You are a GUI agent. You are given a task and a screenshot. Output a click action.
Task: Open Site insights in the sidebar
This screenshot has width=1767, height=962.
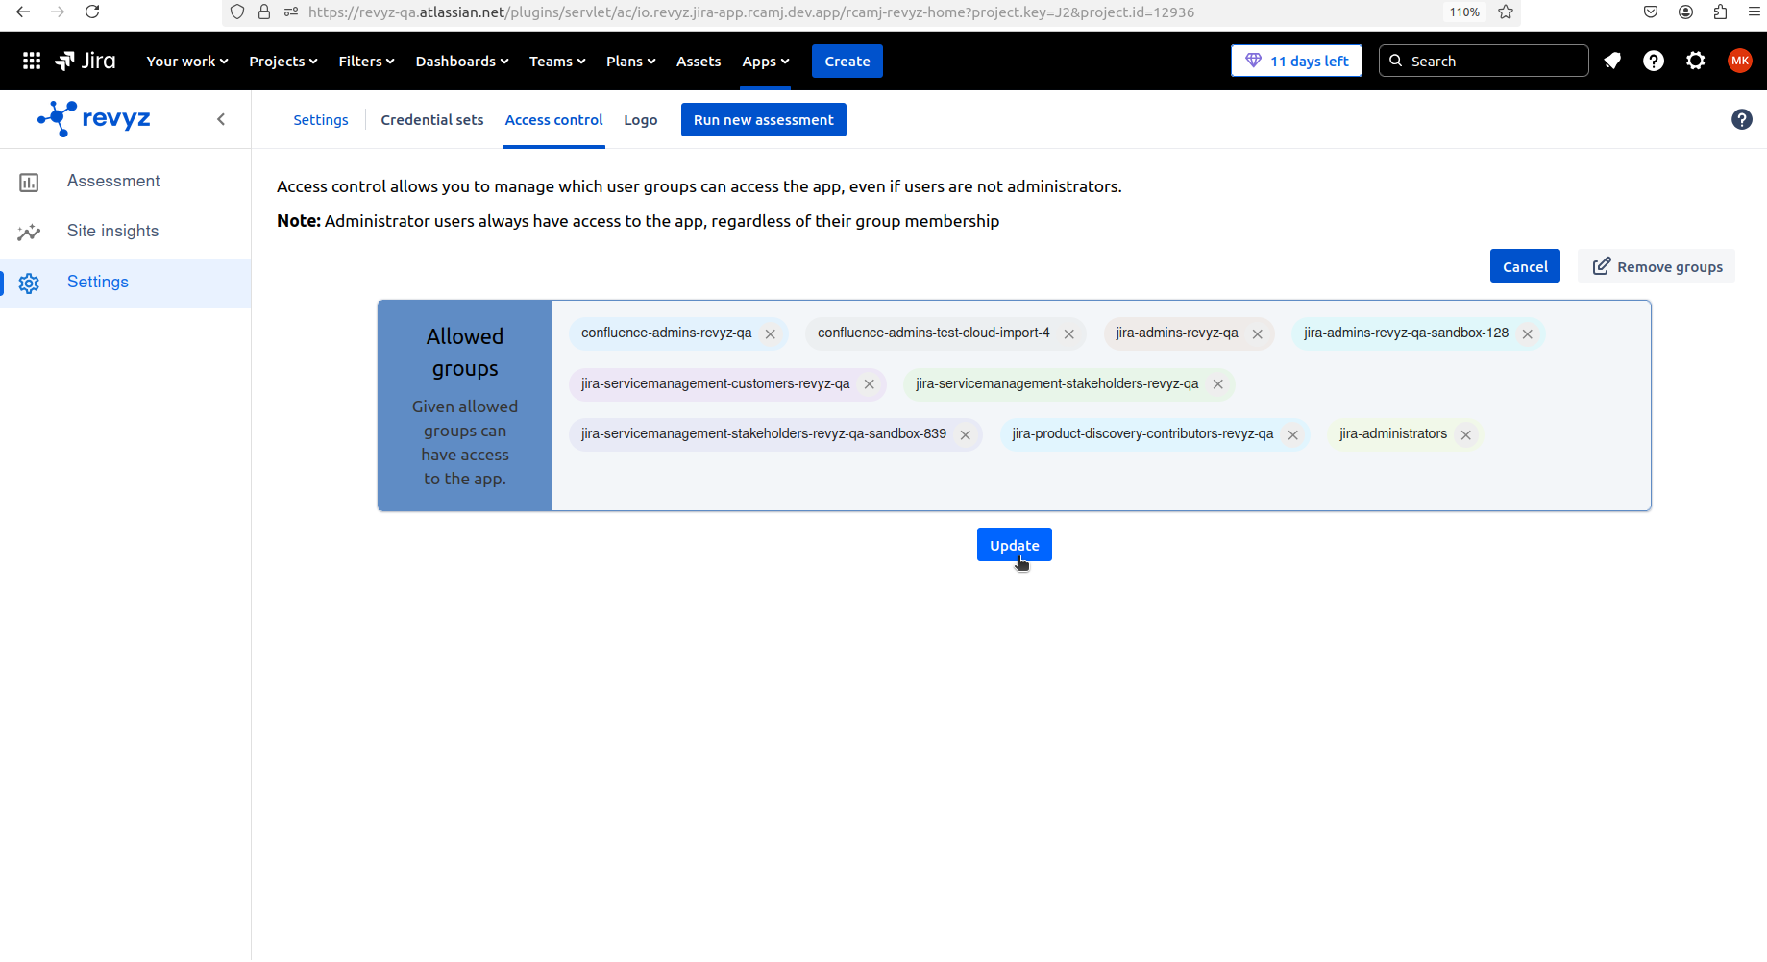(112, 231)
